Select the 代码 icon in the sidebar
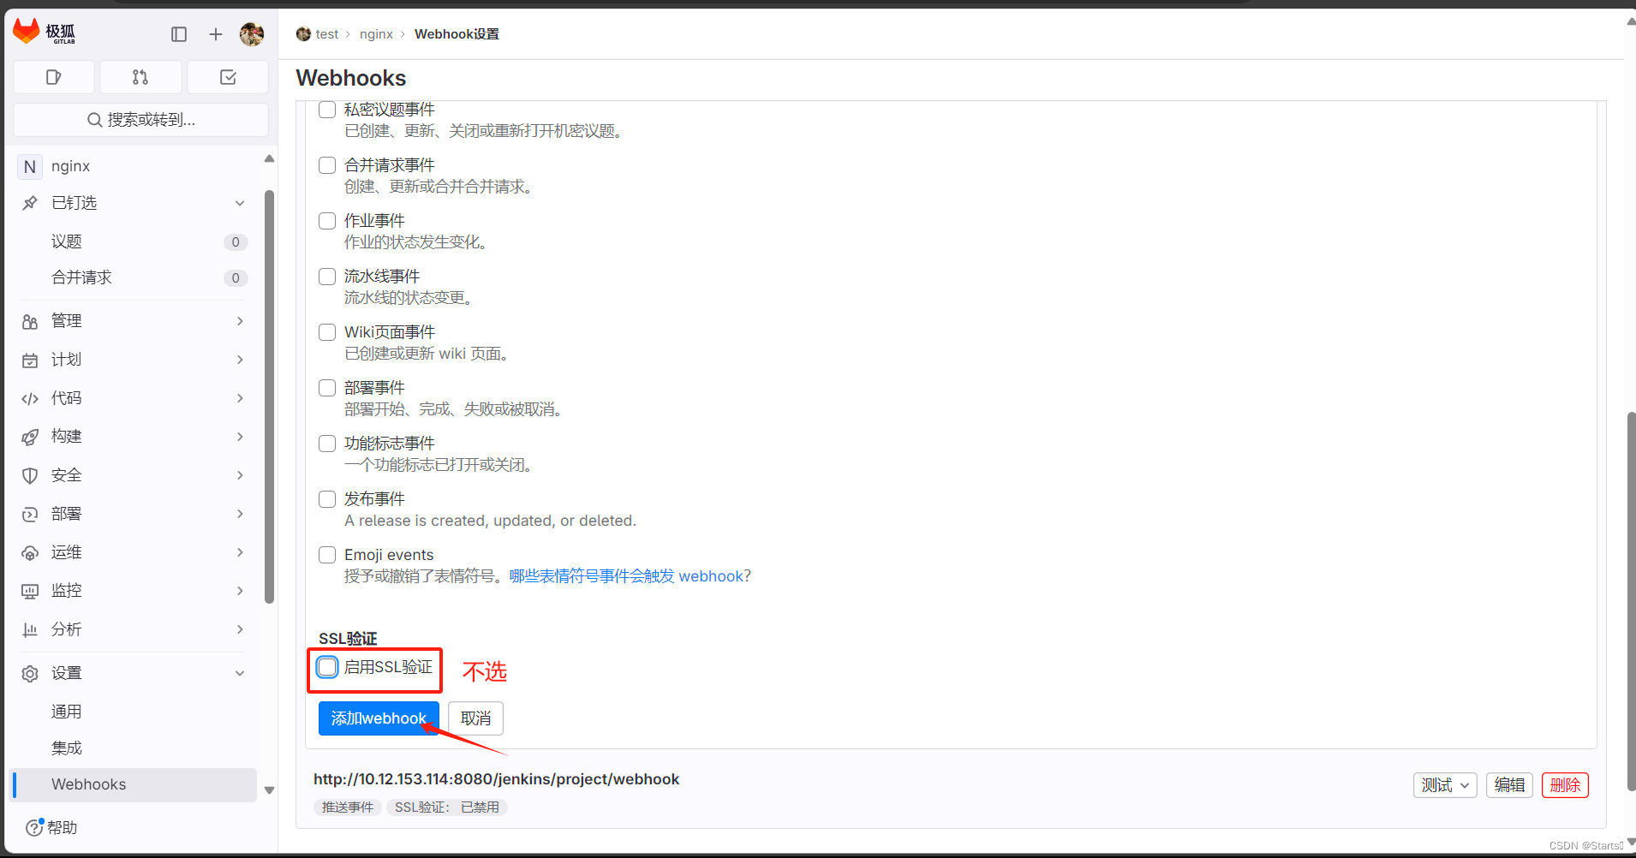This screenshot has height=858, width=1636. [x=30, y=397]
